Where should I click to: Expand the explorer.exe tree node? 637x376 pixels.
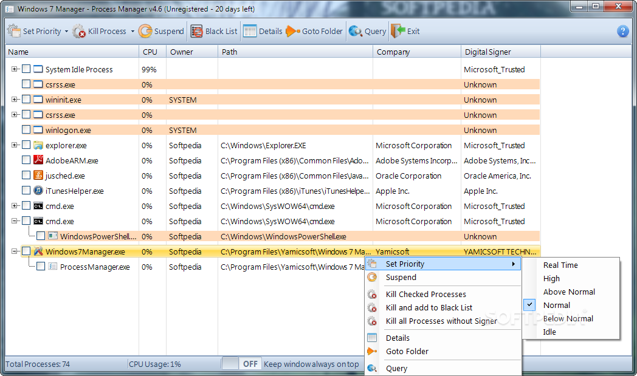click(x=14, y=145)
